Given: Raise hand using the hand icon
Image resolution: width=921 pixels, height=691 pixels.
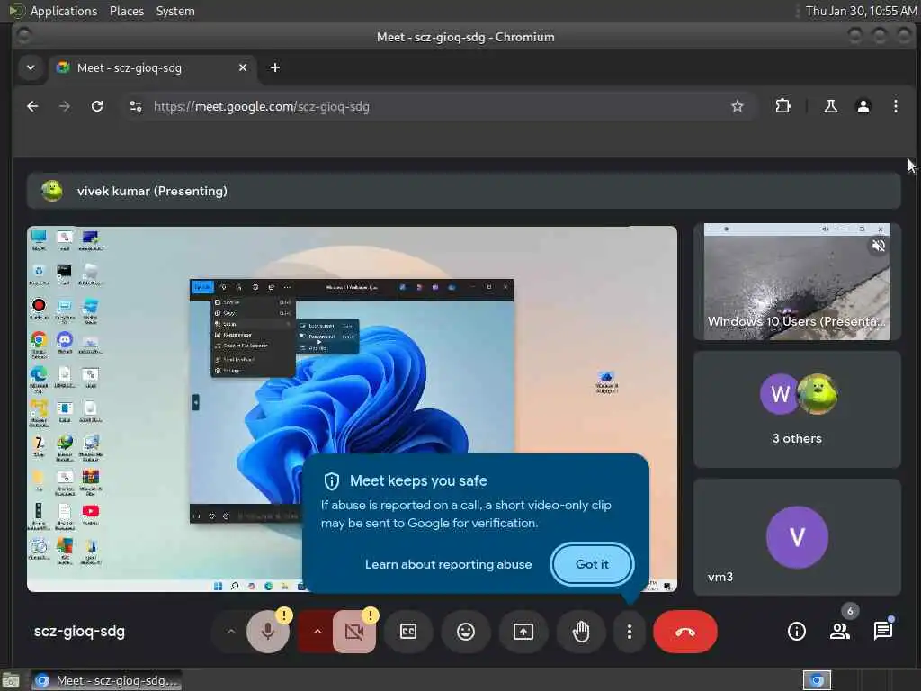Looking at the screenshot, I should click(x=581, y=632).
